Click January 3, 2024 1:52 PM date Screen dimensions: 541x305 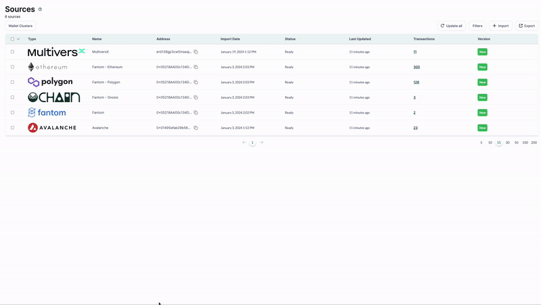click(x=237, y=128)
